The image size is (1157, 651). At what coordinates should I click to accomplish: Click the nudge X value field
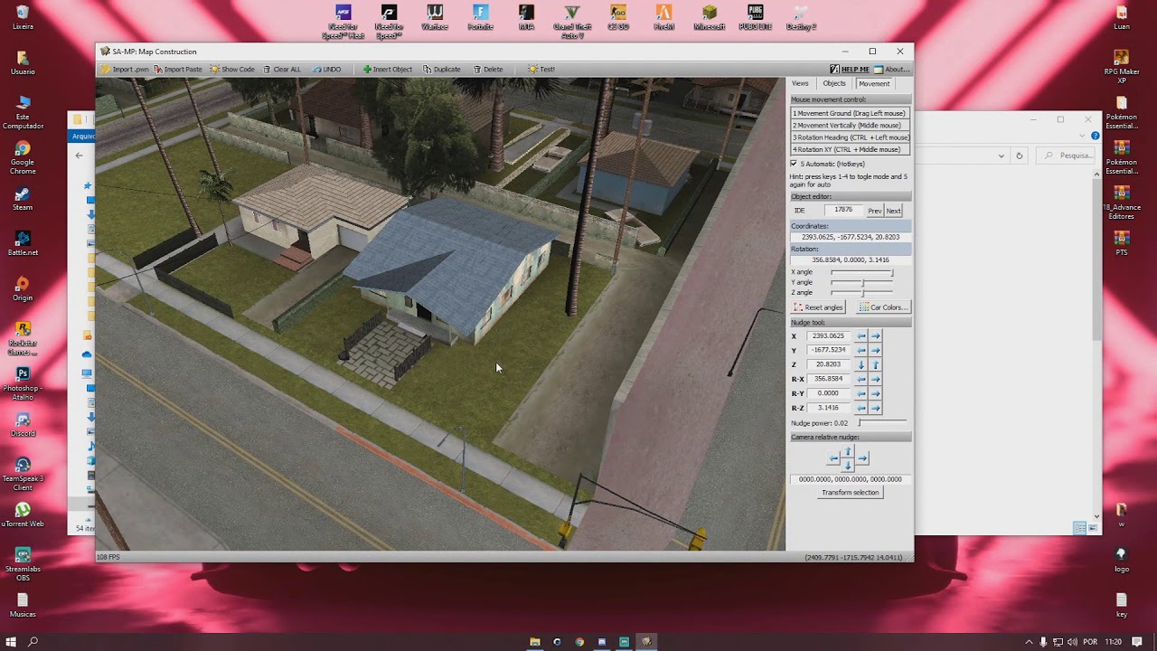(x=829, y=335)
